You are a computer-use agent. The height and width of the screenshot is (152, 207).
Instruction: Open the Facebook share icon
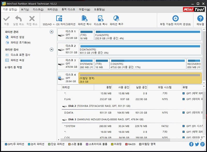tap(191, 144)
